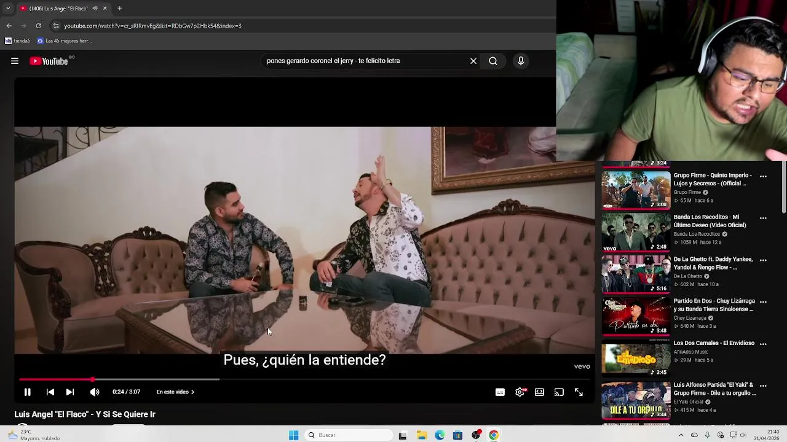Open 'De La Ghetto ft. Daddy Yankee' title

click(x=713, y=263)
